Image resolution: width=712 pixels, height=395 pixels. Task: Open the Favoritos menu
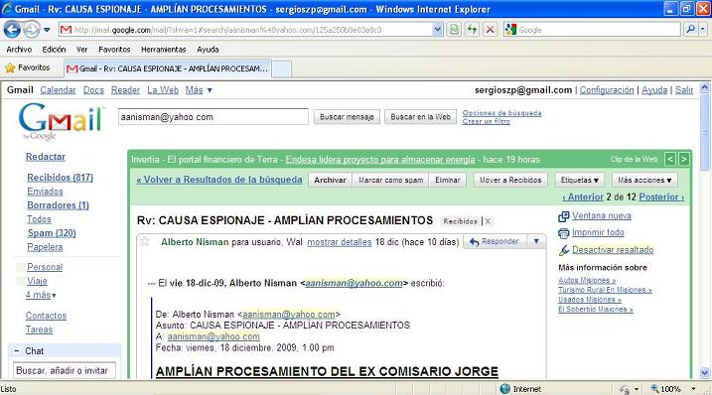(x=114, y=50)
